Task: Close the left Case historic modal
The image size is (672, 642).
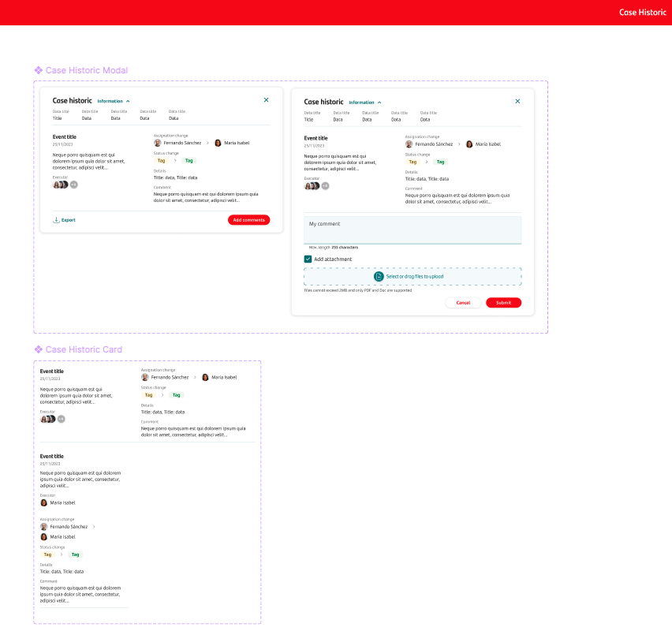Action: pos(266,100)
